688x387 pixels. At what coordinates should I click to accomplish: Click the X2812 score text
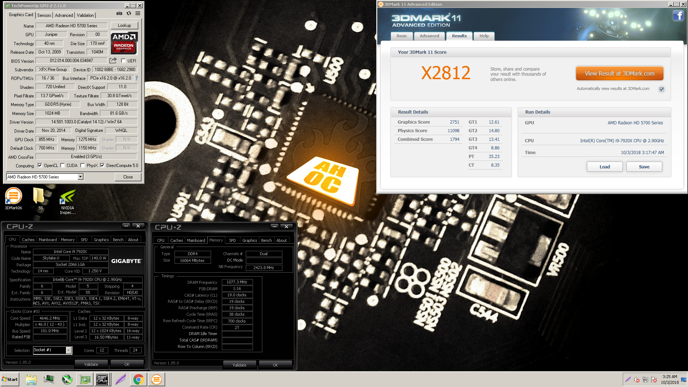(x=445, y=73)
